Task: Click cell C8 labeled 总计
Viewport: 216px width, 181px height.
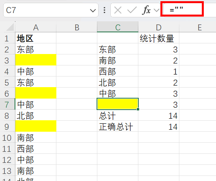Action: pos(117,115)
